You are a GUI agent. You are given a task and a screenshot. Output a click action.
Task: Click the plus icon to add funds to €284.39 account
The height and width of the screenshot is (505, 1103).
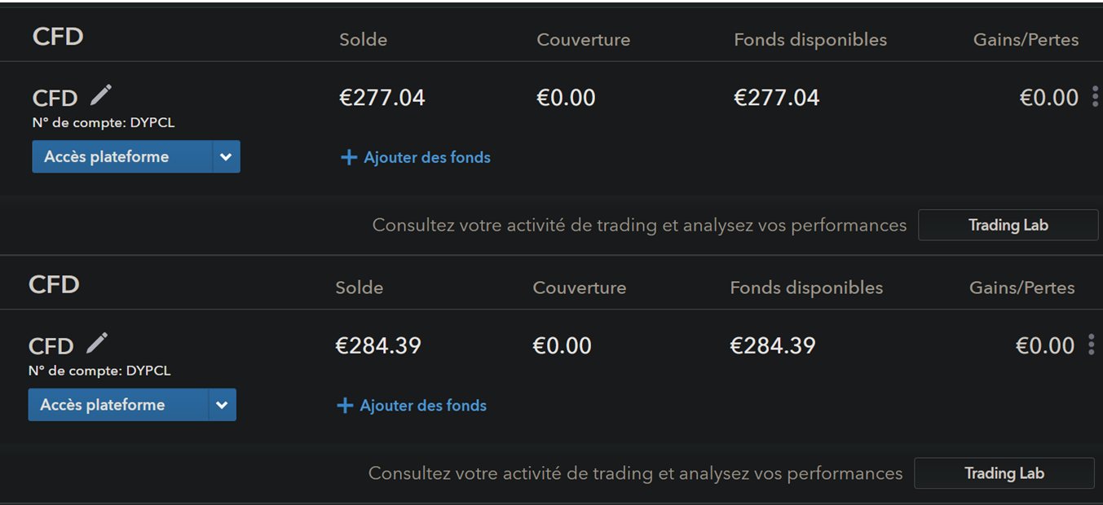[345, 406]
